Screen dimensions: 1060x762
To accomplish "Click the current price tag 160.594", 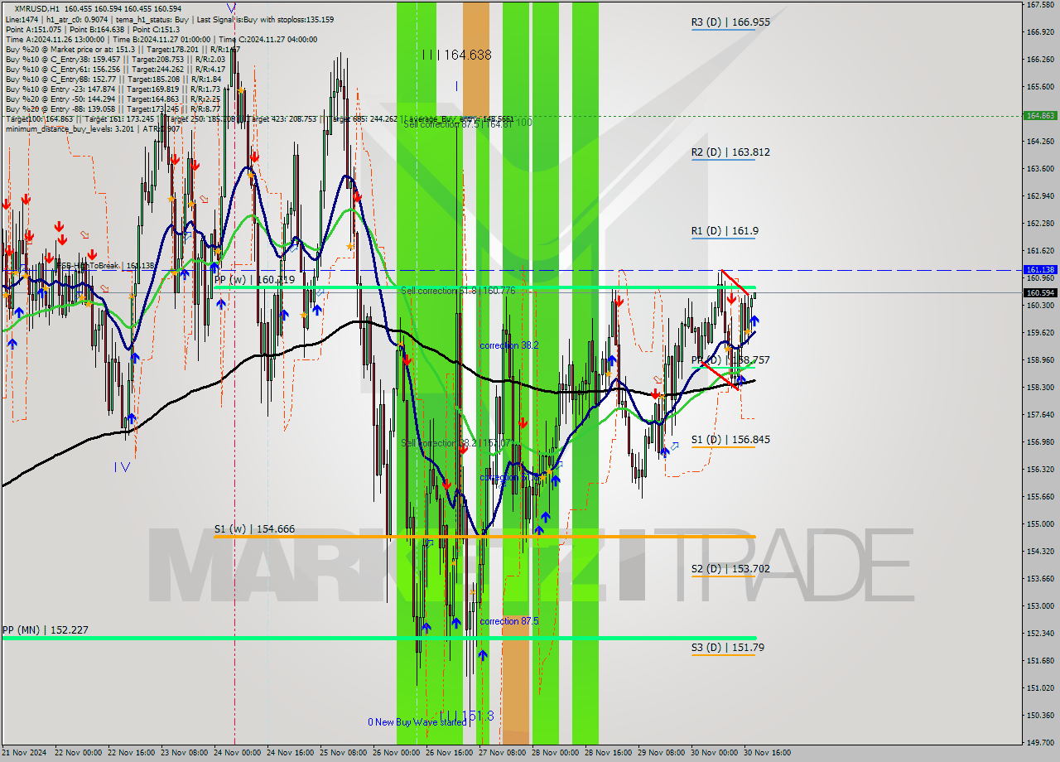I will point(1040,292).
